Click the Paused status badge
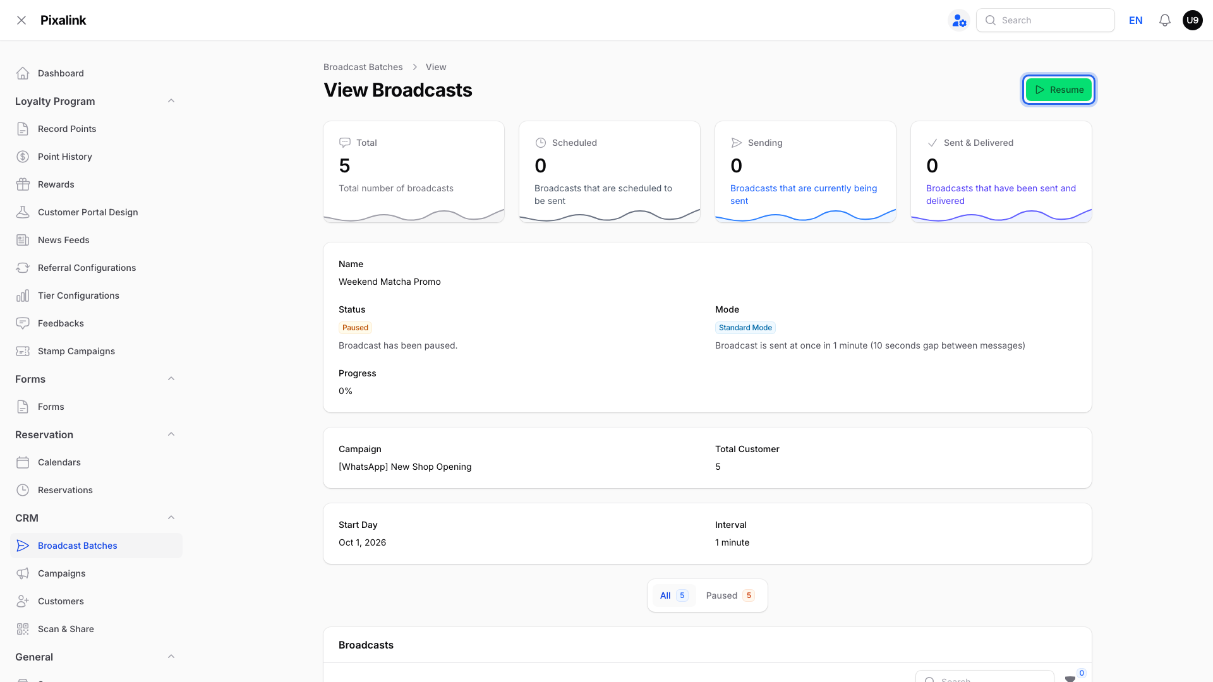The width and height of the screenshot is (1213, 682). pos(355,328)
